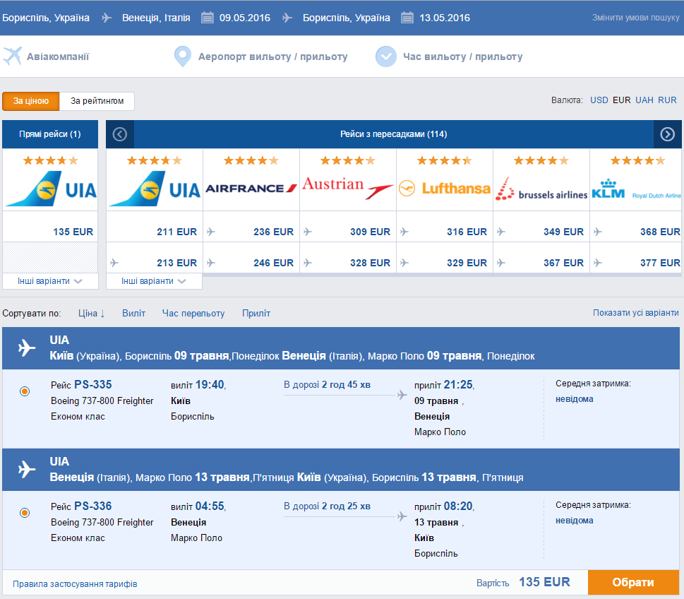The height and width of the screenshot is (599, 684).
Task: Open the airlines filter airplane icon
Action: (12, 57)
